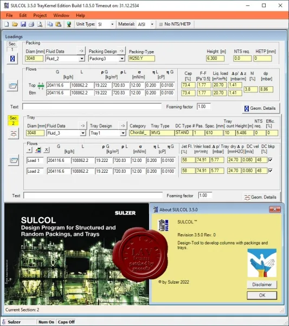Click OK in the About SULCOL dialog

pyautogui.click(x=262, y=295)
